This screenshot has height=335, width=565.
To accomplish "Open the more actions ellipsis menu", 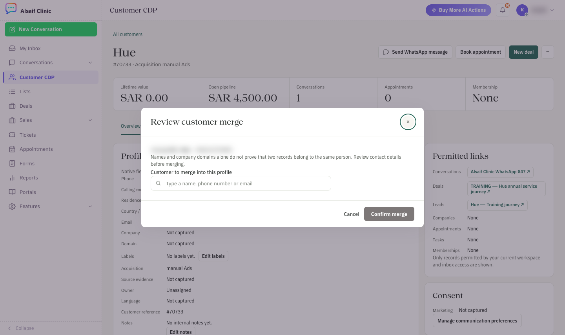I will point(548,52).
